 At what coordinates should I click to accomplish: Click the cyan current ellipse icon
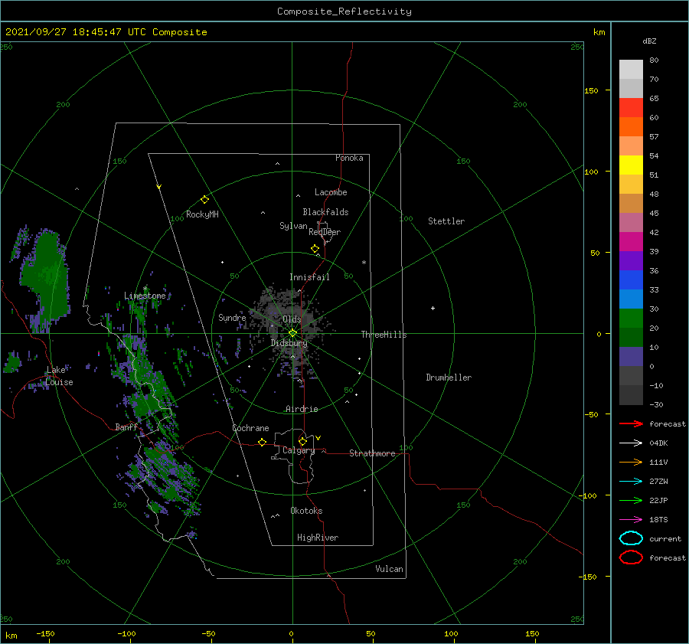631,538
